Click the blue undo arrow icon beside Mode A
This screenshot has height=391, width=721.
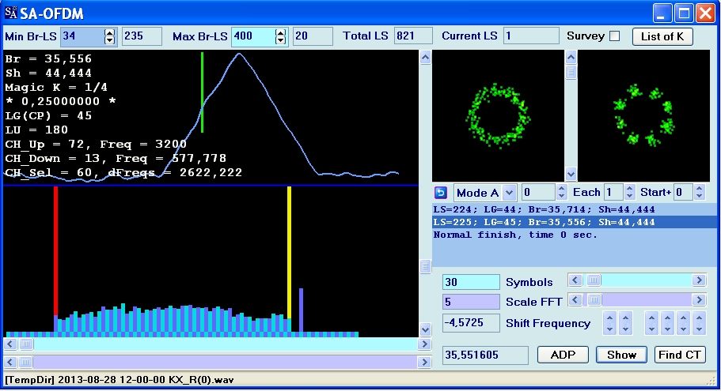tap(441, 193)
